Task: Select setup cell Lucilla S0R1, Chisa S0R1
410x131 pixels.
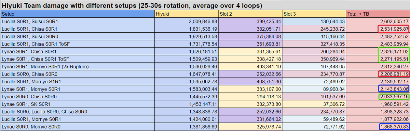Action: (77, 29)
